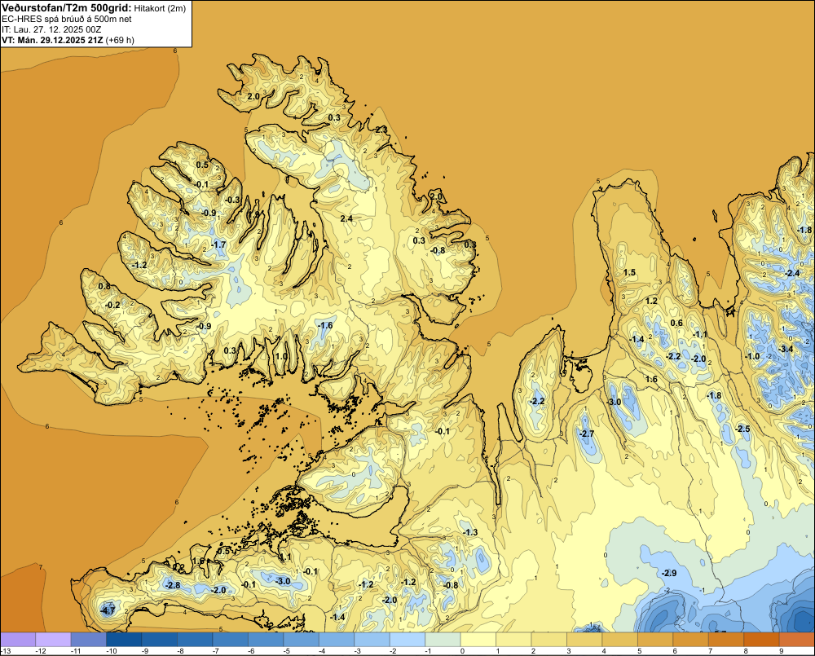The height and width of the screenshot is (656, 815).
Task: Click the -3.4 temperature value
Action: pos(786,349)
